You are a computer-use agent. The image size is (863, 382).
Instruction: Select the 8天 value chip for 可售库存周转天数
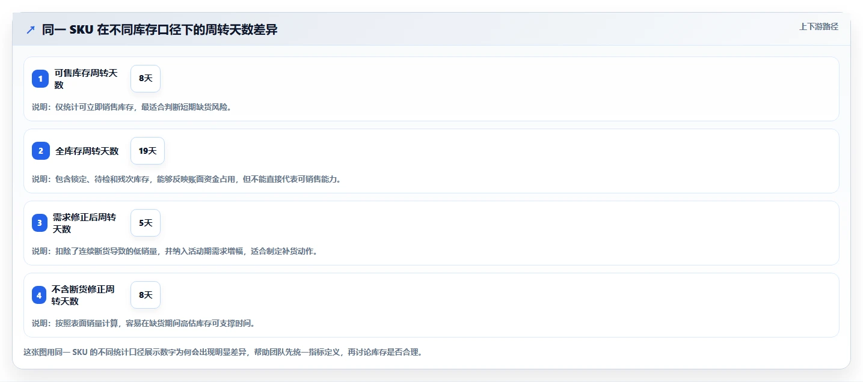146,79
